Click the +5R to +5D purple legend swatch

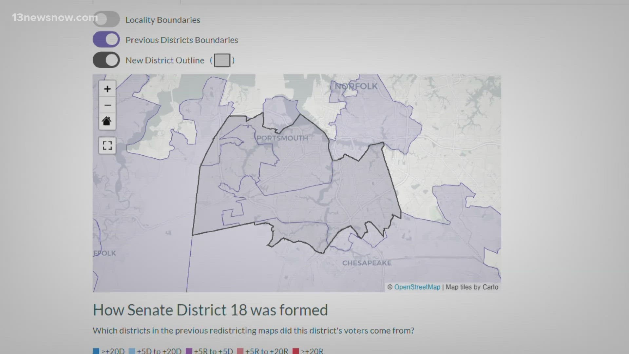[x=189, y=351]
